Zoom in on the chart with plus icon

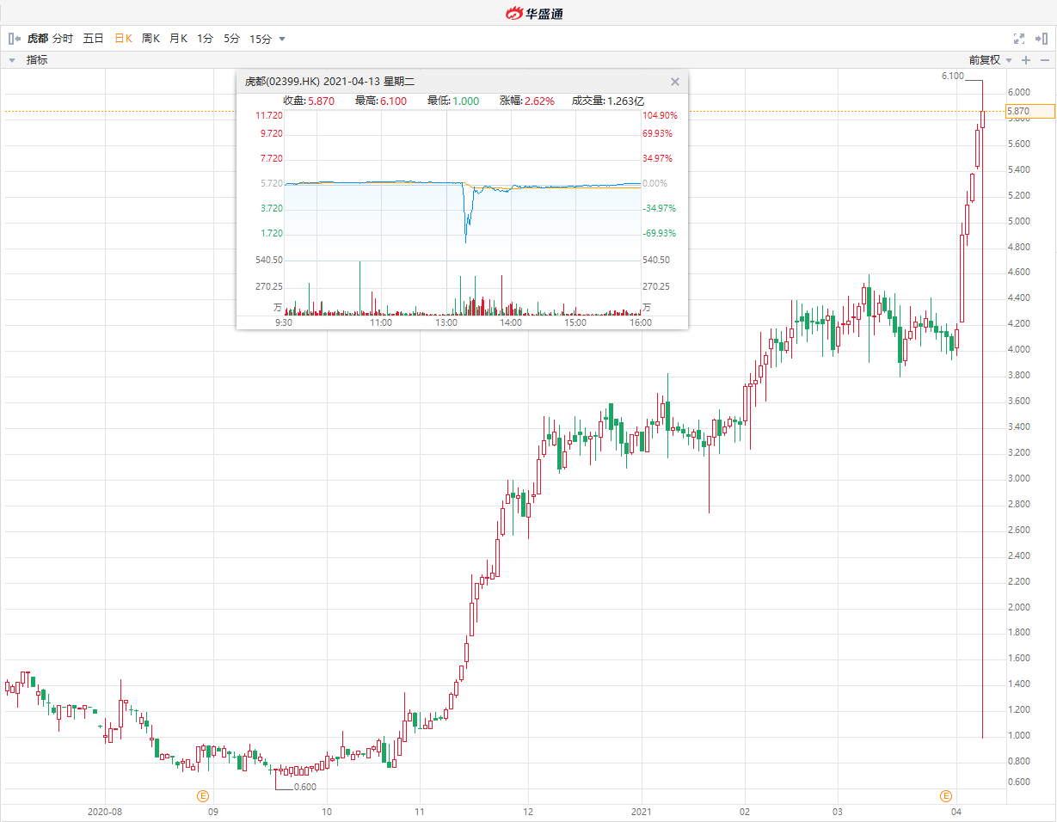1025,60
